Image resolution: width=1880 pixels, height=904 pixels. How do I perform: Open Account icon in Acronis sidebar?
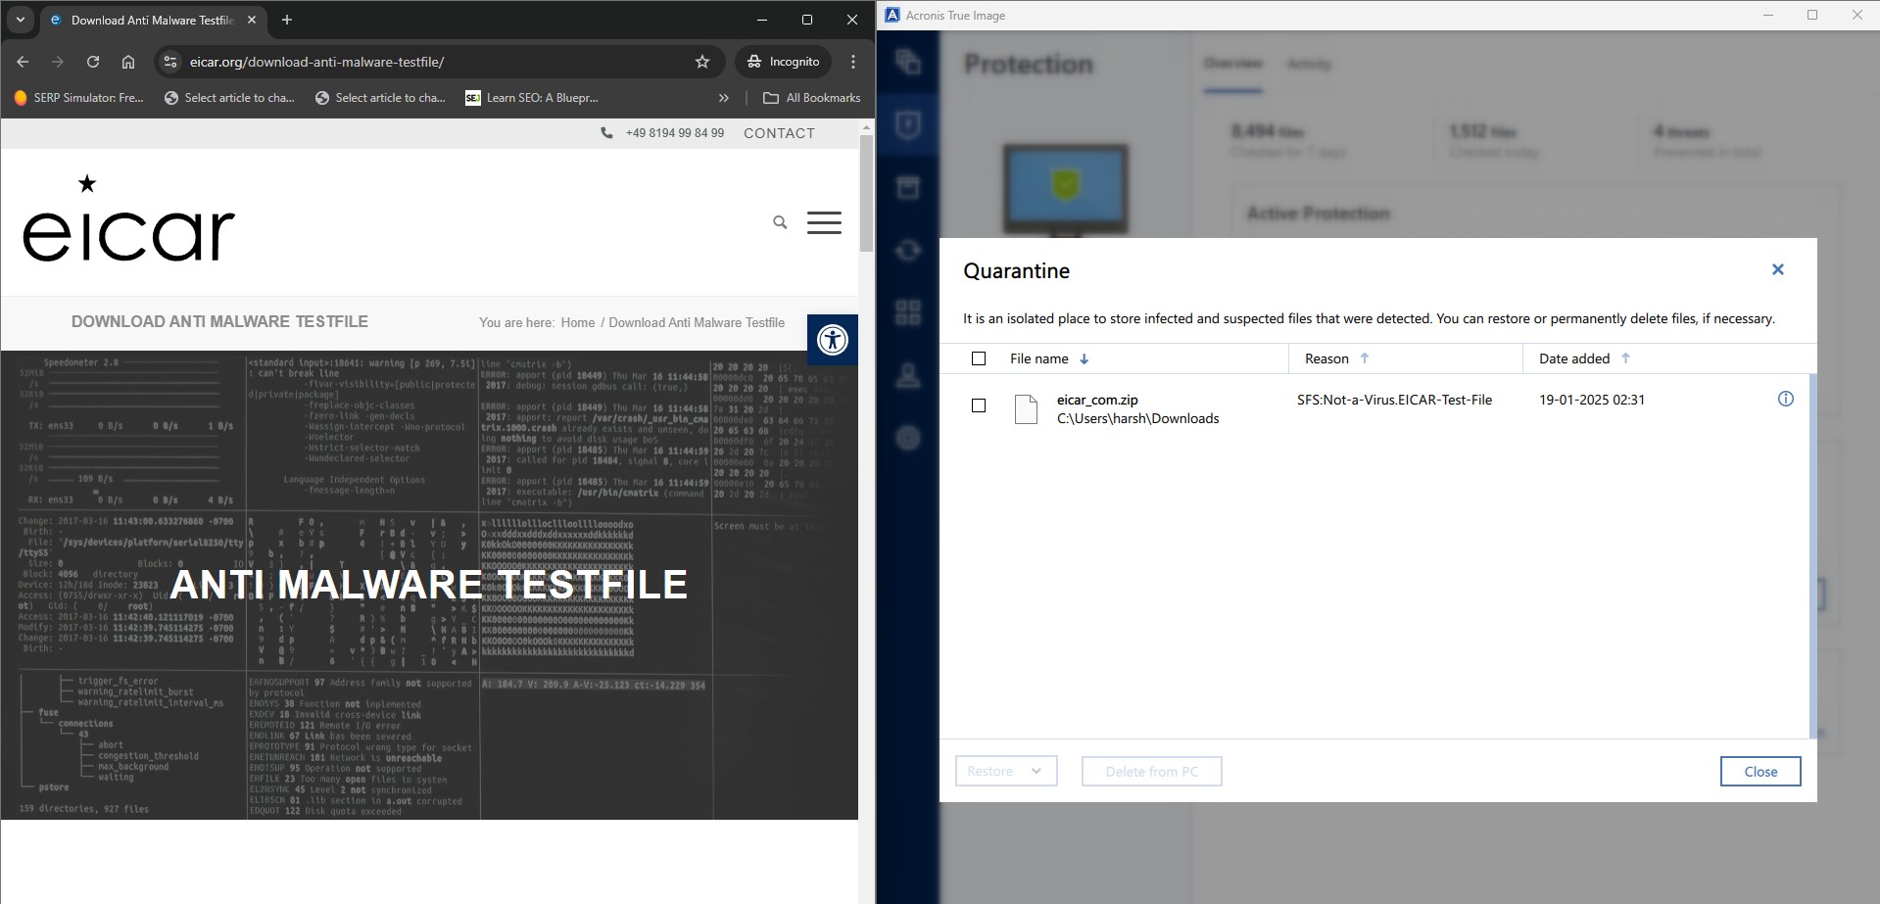(908, 375)
